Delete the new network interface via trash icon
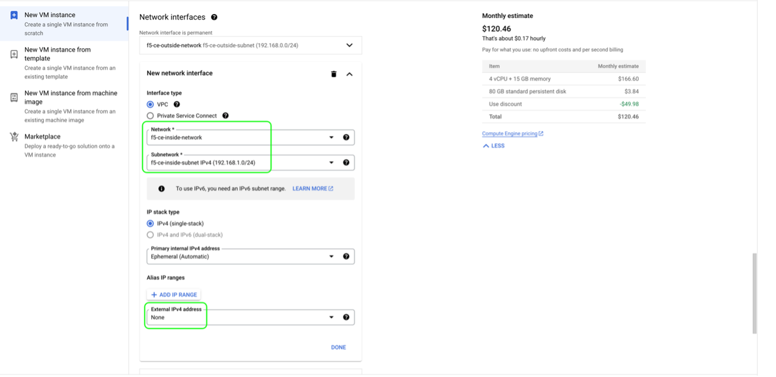776x377 pixels. pyautogui.click(x=334, y=74)
